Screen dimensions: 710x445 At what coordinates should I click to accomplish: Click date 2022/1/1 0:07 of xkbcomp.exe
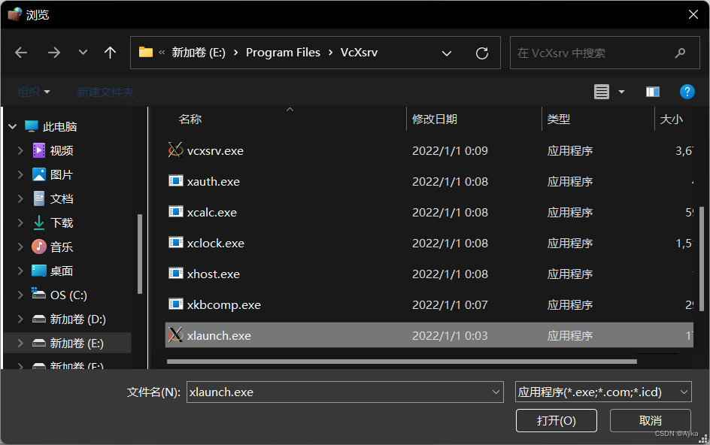click(450, 304)
